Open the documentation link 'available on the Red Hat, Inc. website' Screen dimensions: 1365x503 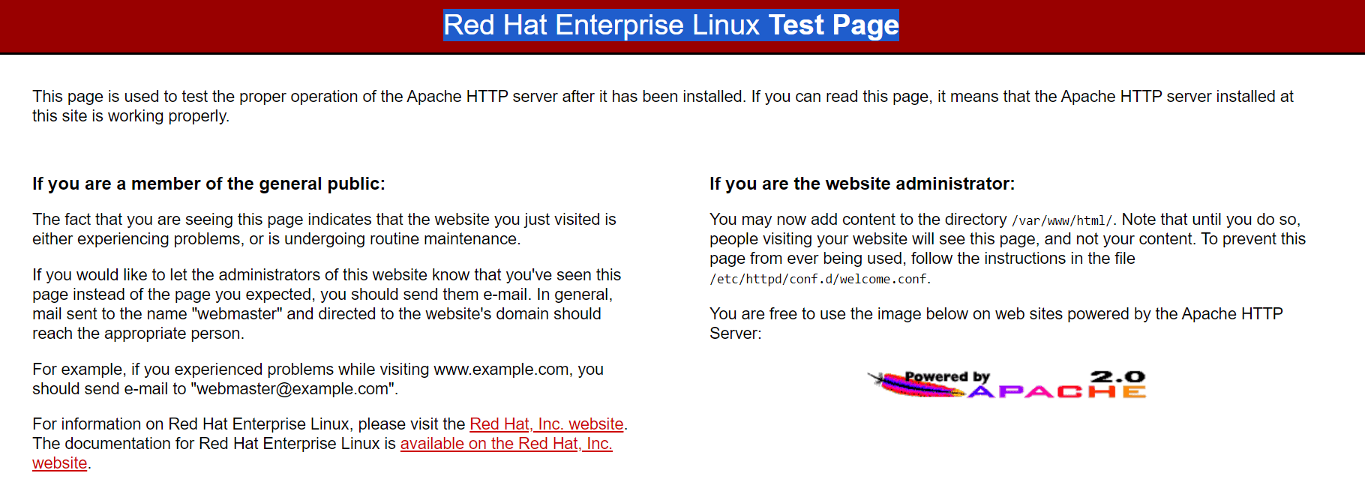click(x=506, y=444)
